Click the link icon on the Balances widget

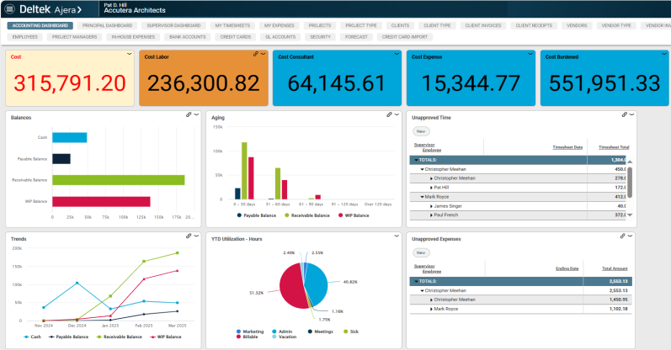187,114
